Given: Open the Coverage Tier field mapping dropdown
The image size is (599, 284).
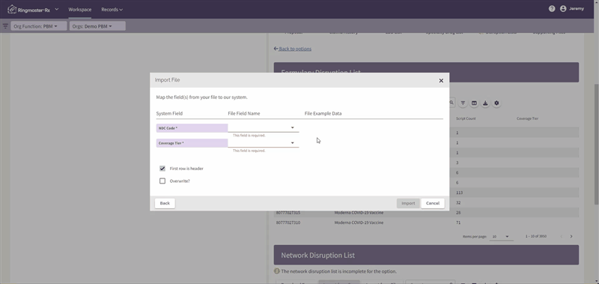Looking at the screenshot, I should 264,143.
